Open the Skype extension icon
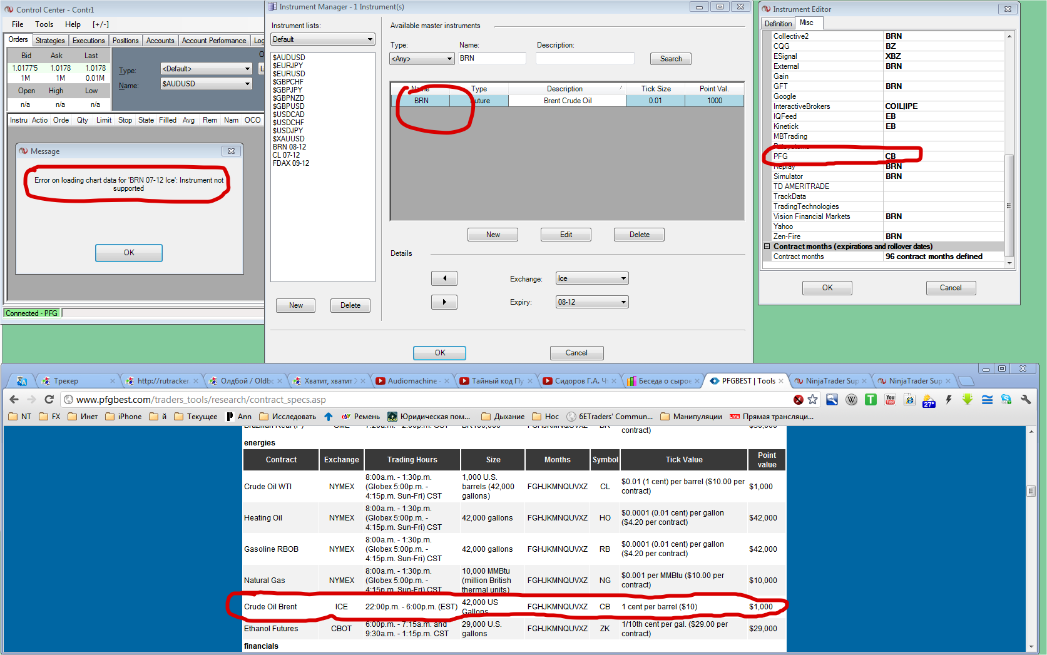Screen dimensions: 1047x655 [1006, 400]
